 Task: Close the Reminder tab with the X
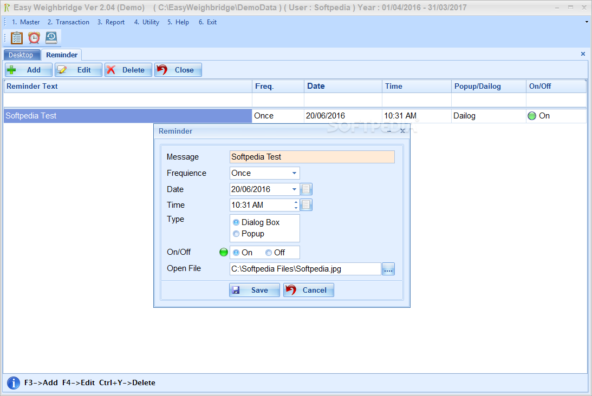click(583, 54)
